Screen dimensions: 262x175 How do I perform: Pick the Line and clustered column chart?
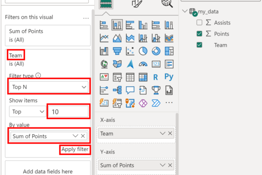point(156,38)
